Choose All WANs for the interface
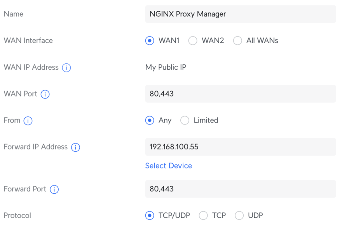The width and height of the screenshot is (342, 233). 237,40
